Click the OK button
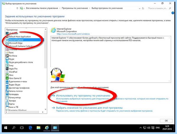 click(166, 120)
